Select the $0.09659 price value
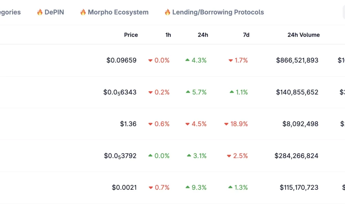The height and width of the screenshot is (207, 345). pyautogui.click(x=121, y=60)
